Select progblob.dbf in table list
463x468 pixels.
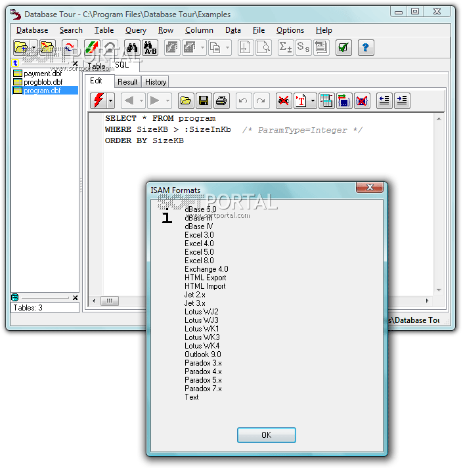43,82
